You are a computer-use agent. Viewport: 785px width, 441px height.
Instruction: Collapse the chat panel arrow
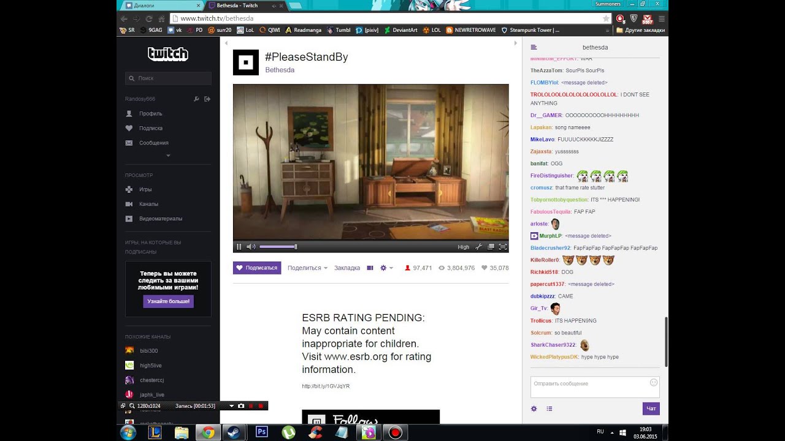point(516,43)
